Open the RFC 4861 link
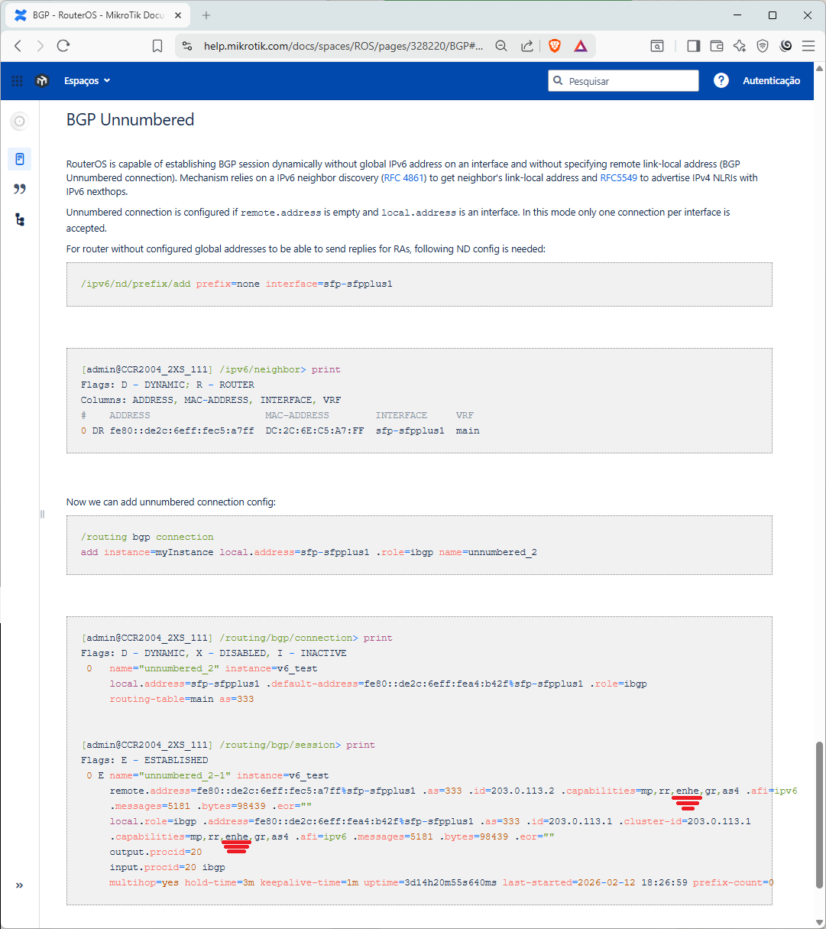The width and height of the screenshot is (826, 929). point(405,177)
